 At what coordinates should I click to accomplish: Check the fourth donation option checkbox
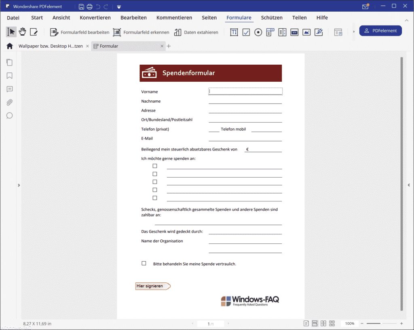155,190
